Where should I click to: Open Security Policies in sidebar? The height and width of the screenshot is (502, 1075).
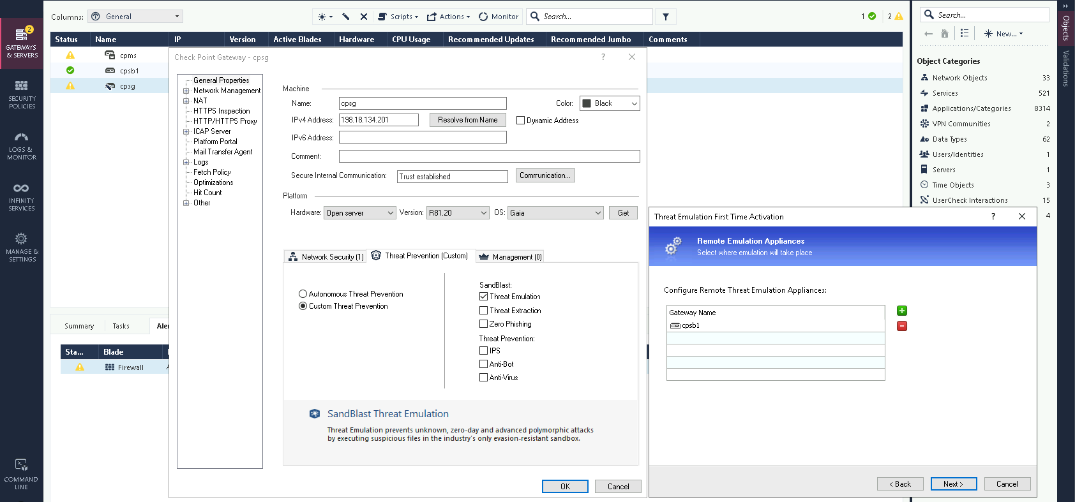[x=22, y=94]
